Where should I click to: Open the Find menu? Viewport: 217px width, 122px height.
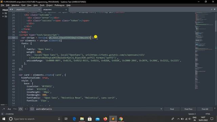pos(23,5)
